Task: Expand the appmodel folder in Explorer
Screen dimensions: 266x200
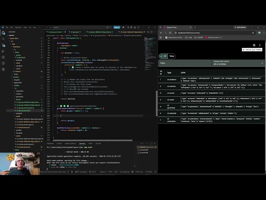Action: coord(18,82)
